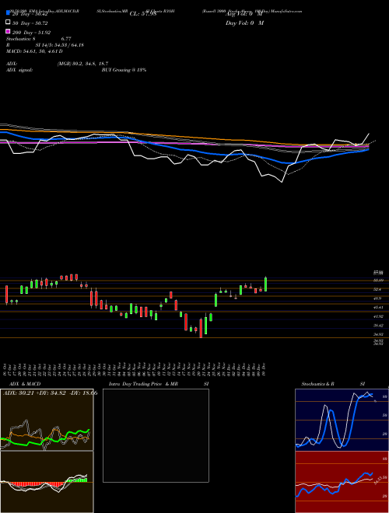Open the ADX indicator chart panel
The width and height of the screenshot is (389, 513).
click(47, 420)
